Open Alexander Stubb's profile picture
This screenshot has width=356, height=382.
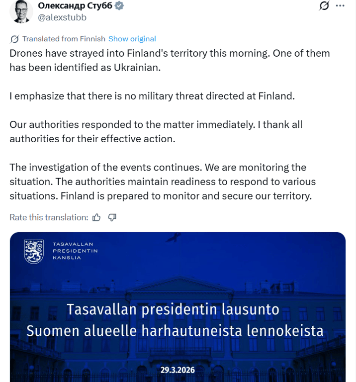21,11
